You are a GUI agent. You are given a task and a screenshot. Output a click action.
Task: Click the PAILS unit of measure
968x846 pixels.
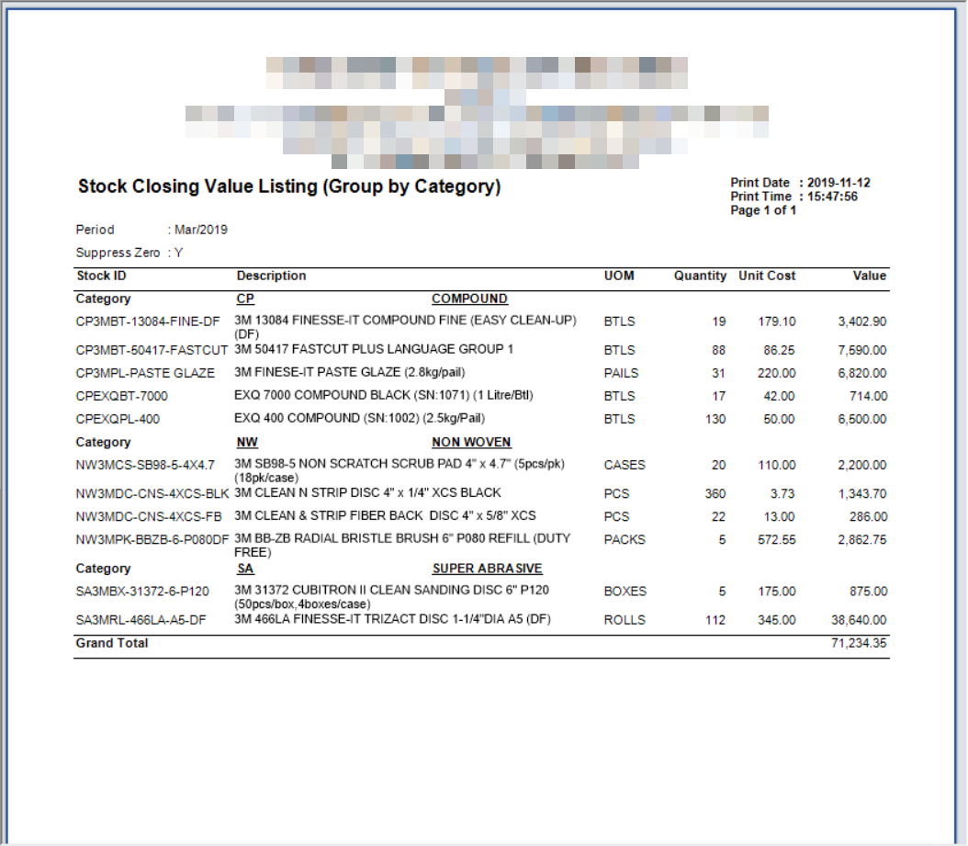(621, 373)
